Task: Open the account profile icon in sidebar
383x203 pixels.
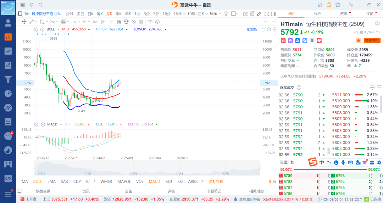Action: 8,23
